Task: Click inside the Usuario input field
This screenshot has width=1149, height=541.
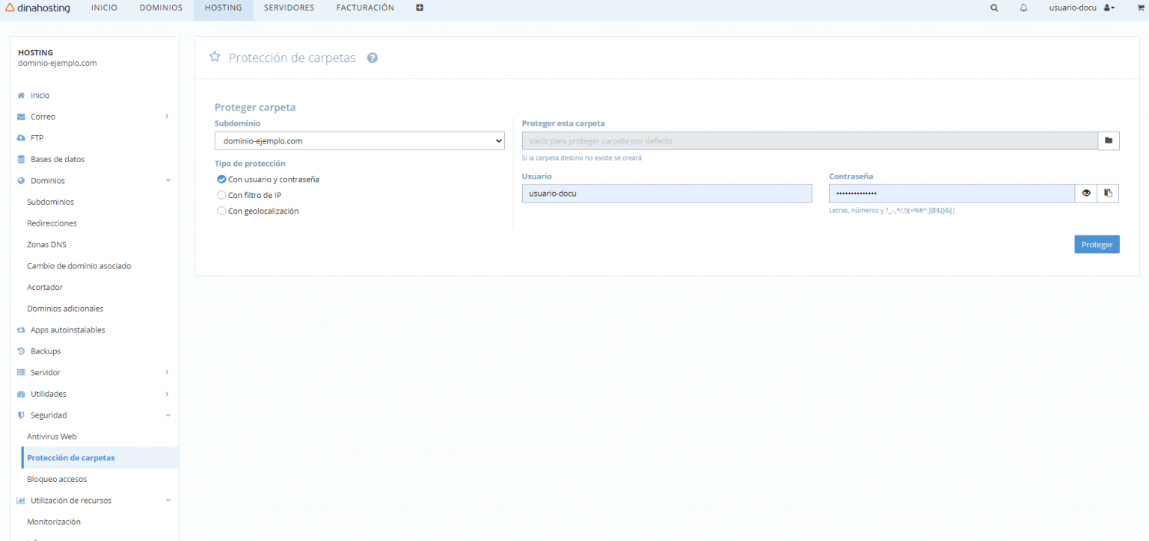Action: (x=666, y=193)
